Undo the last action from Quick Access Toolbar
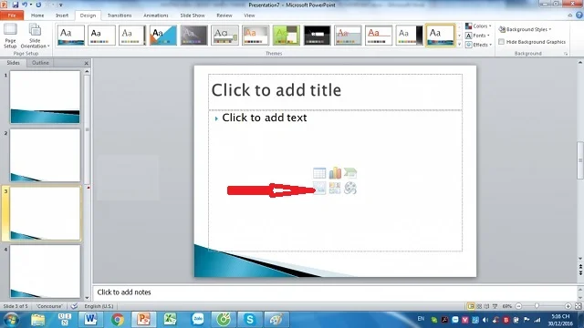This screenshot has width=584, height=328. tap(25, 5)
